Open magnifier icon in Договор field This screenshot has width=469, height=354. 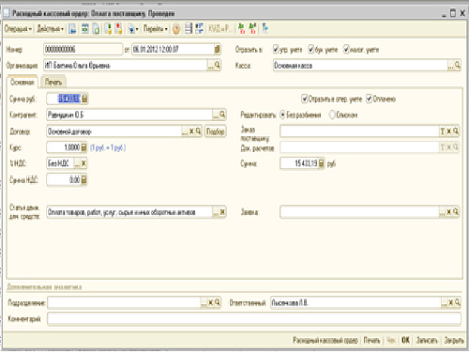[x=198, y=131]
